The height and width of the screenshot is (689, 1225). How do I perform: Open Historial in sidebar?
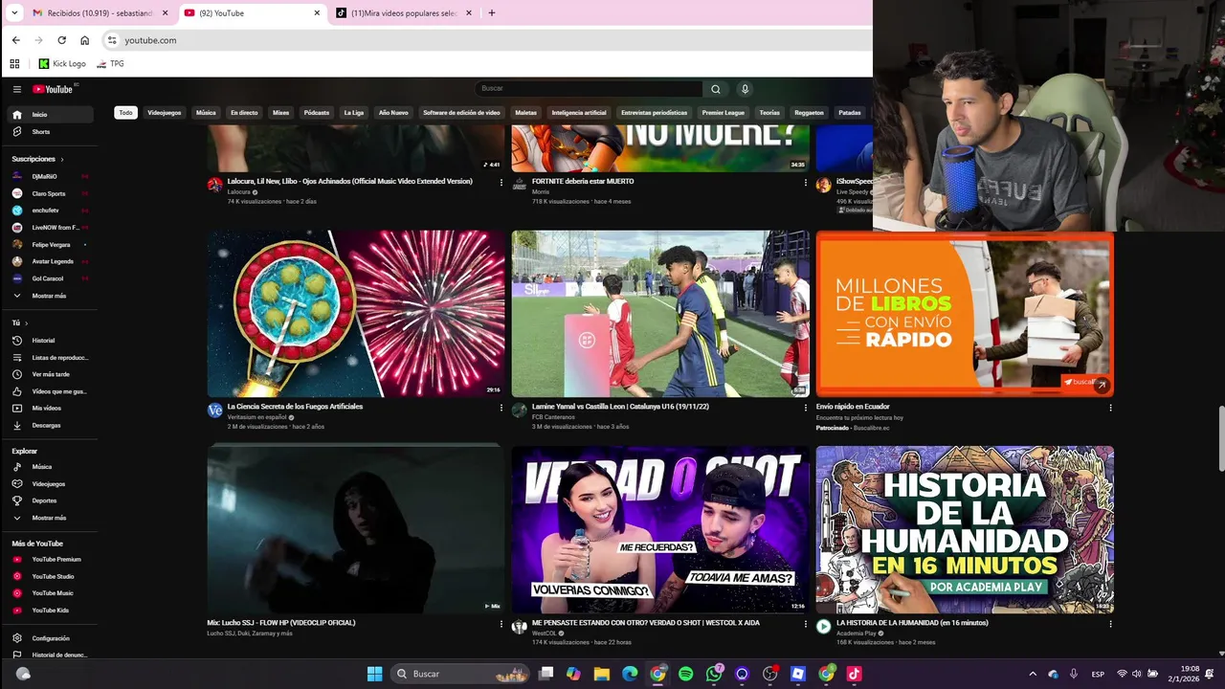[48, 341]
